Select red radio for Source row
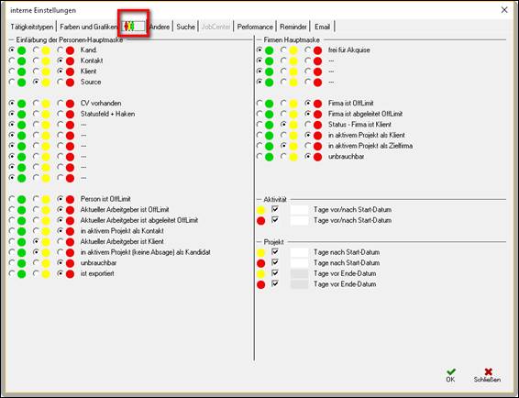This screenshot has height=398, width=519. (61, 82)
